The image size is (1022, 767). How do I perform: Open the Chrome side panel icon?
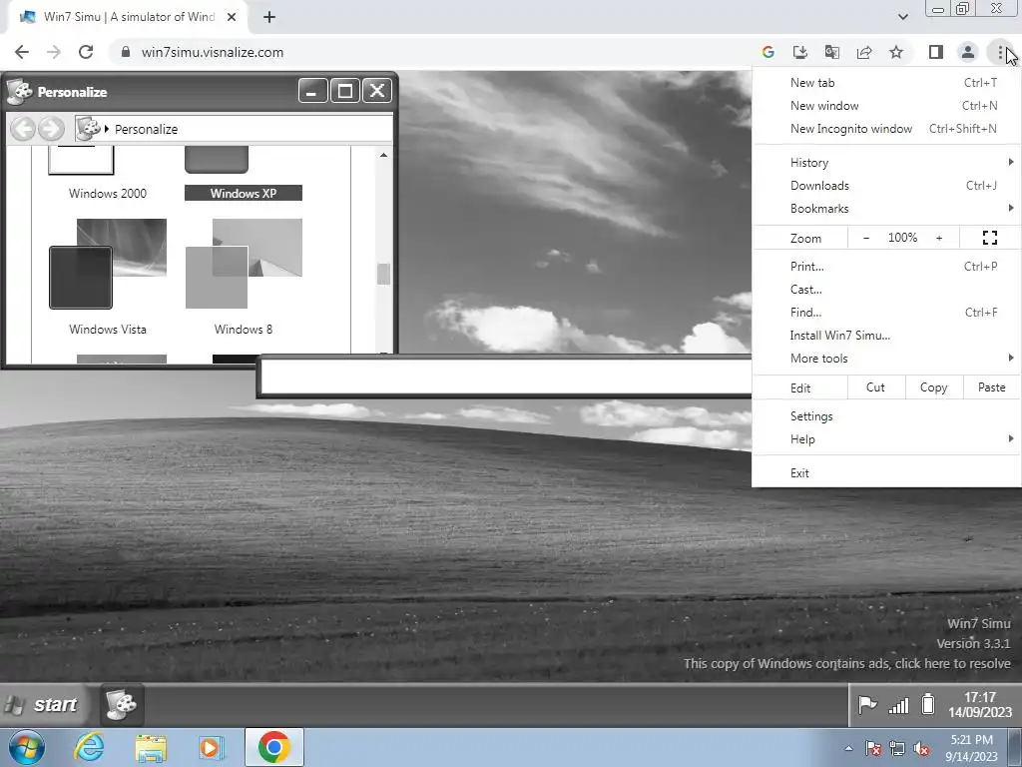click(x=936, y=52)
